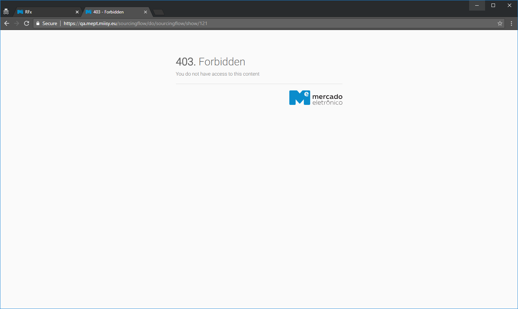Click the incognito mode icon
The height and width of the screenshot is (309, 518).
6,12
